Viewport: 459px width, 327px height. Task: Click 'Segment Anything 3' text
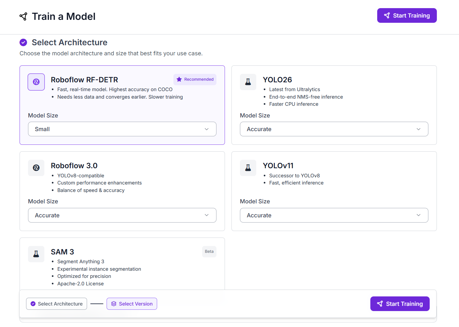(81, 262)
